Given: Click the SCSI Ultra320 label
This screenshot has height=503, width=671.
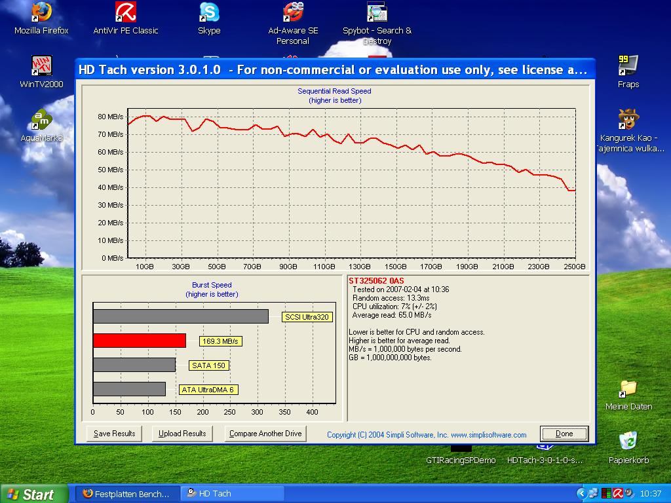Looking at the screenshot, I should (x=307, y=317).
